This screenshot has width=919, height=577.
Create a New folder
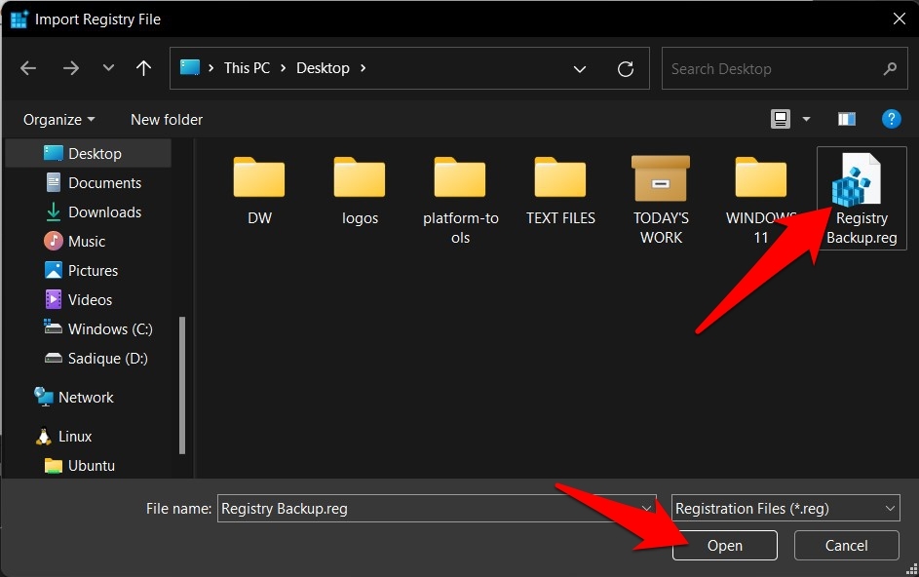[167, 120]
